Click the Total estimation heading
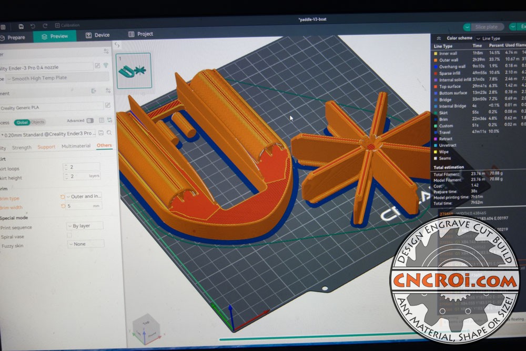526x351 pixels. pos(449,167)
